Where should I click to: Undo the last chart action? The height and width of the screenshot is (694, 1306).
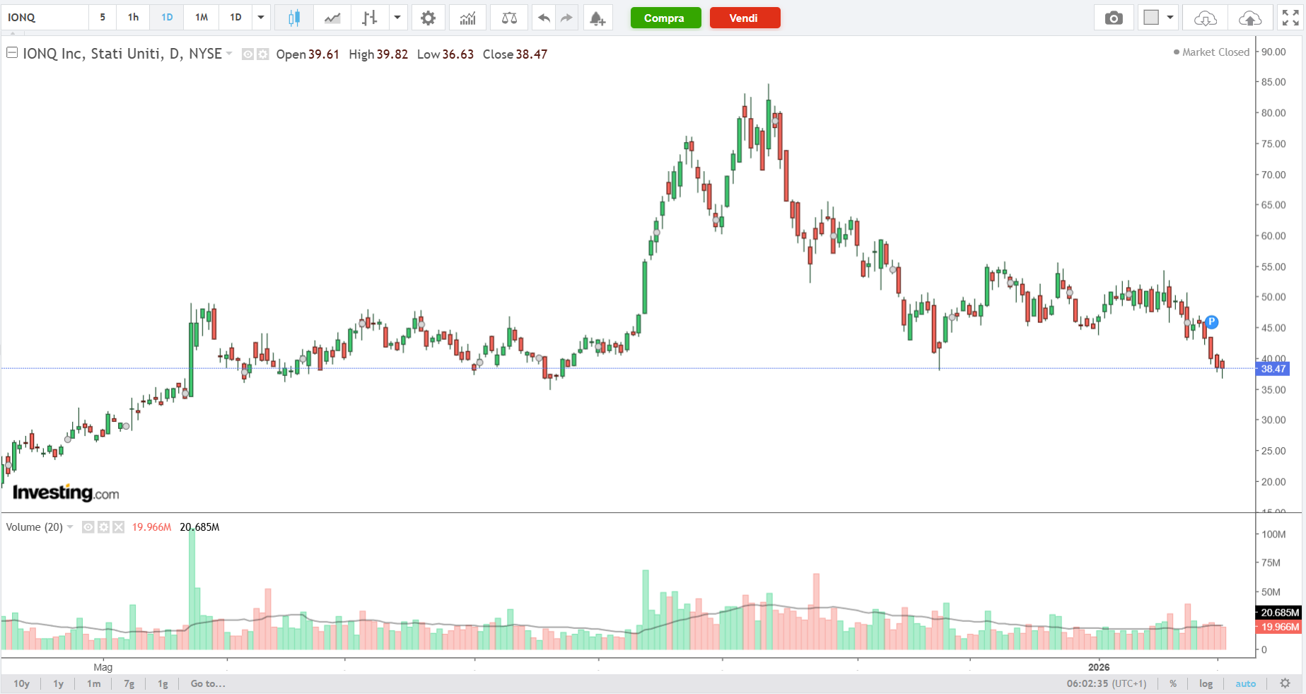(x=543, y=18)
